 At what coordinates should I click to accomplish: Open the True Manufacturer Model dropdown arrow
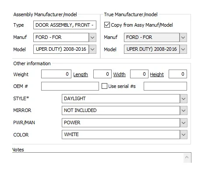183,49
